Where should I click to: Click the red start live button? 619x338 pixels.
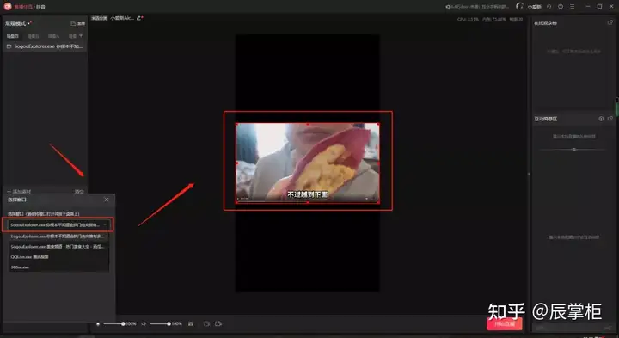point(505,323)
